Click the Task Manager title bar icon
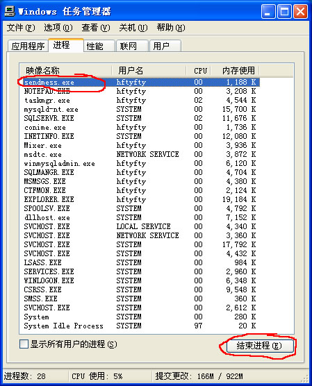Screen dimensions: 312x386 (x=10, y=11)
